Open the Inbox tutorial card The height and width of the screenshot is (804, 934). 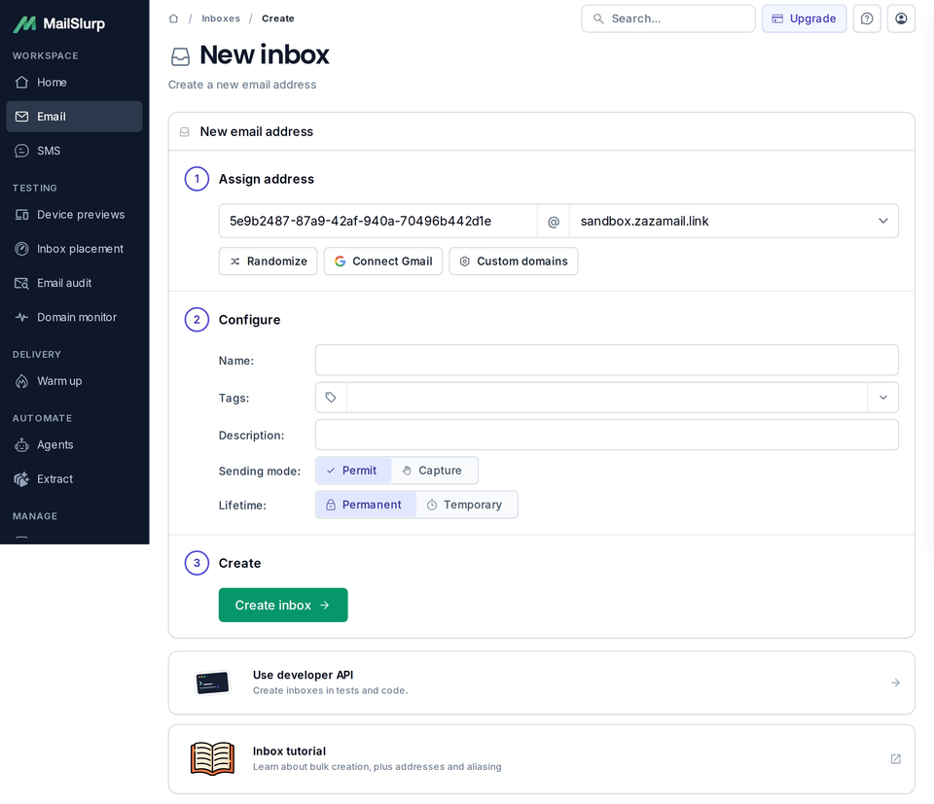click(542, 758)
